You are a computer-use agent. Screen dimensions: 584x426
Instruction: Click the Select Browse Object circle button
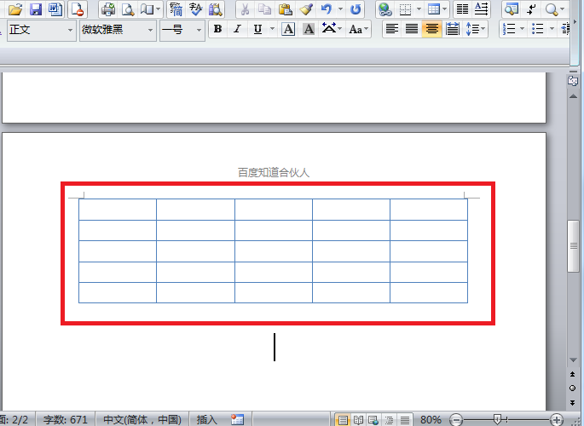pos(572,389)
